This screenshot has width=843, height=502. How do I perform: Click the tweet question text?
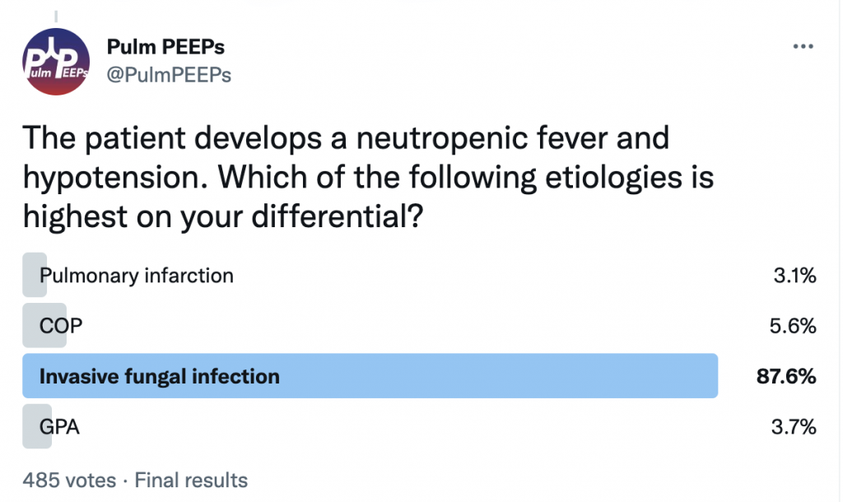coord(368,177)
